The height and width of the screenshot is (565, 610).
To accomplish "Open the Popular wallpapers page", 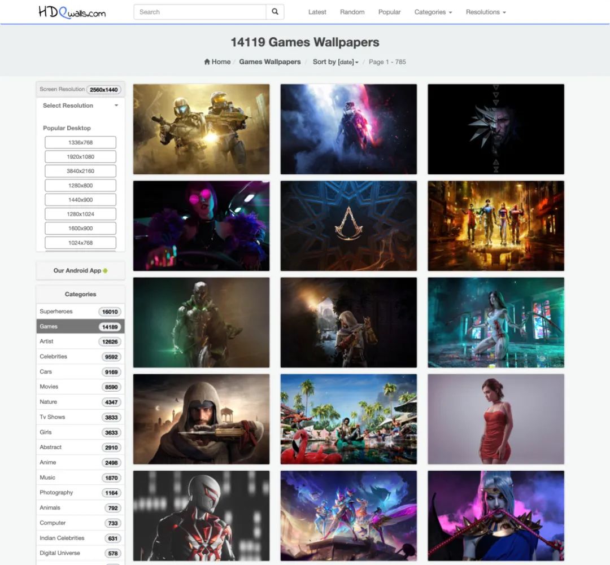I will point(389,12).
